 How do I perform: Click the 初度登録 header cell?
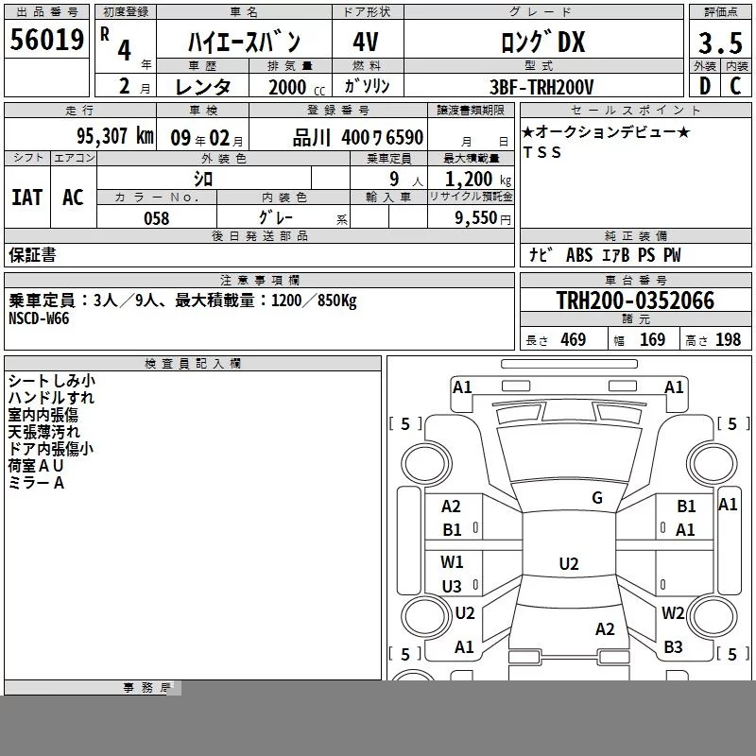point(126,12)
